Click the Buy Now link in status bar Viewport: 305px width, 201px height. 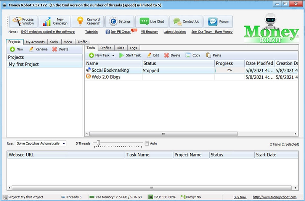coord(240,197)
